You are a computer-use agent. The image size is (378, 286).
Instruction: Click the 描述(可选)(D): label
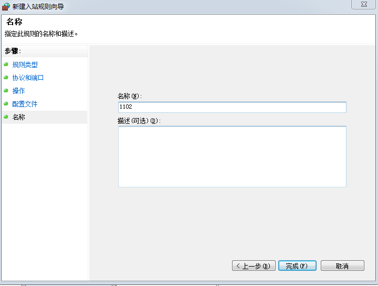point(139,121)
